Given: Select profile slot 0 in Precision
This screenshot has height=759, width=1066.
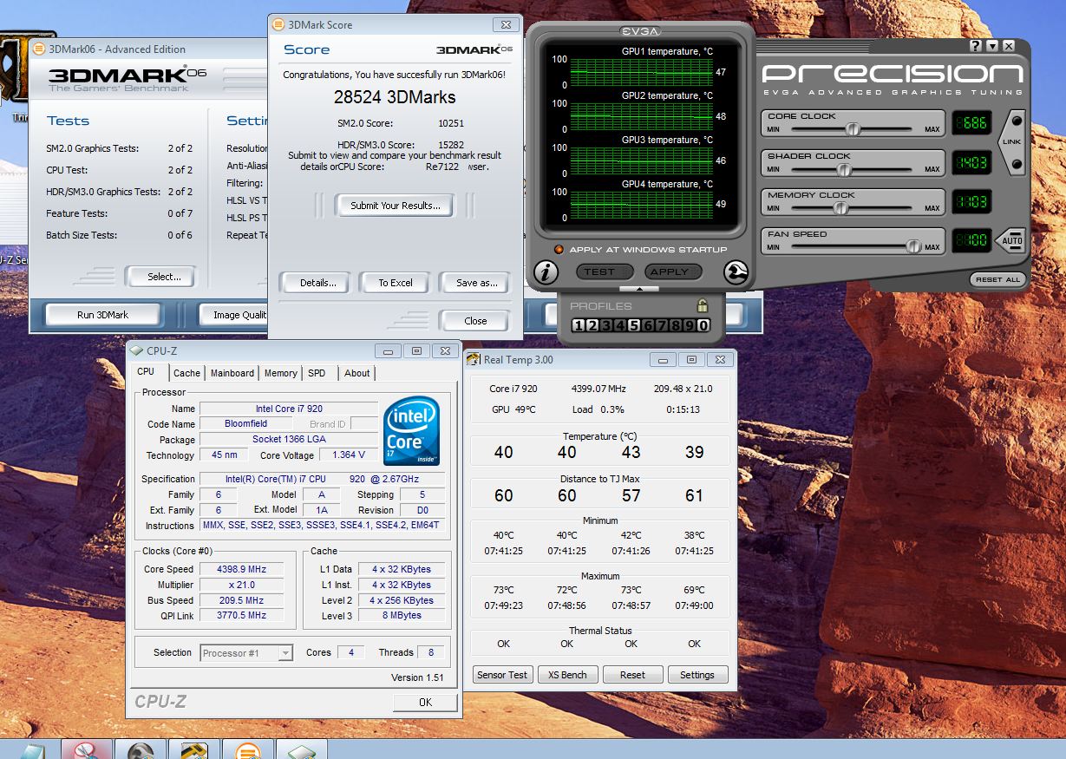Looking at the screenshot, I should pyautogui.click(x=703, y=325).
